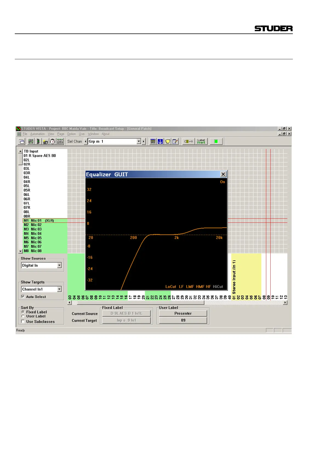This screenshot has height=462, width=326.
Task: Select the 08R source row
Action: click(x=45, y=216)
